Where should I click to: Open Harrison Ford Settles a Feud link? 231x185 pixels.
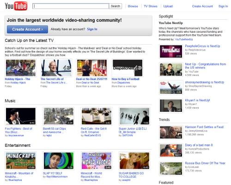tap(204, 127)
